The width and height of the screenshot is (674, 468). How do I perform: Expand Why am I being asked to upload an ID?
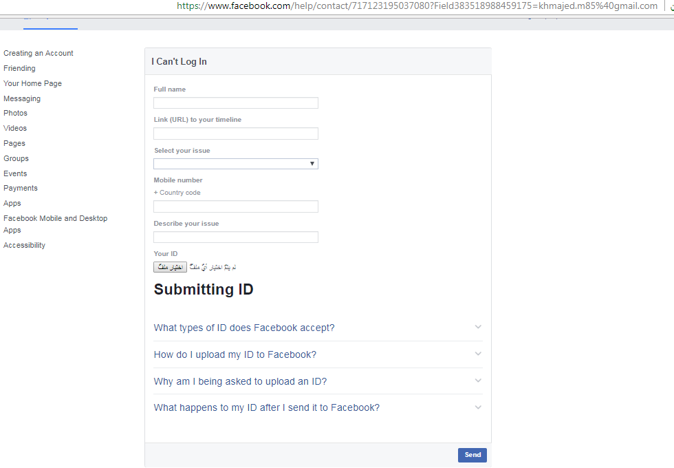pyautogui.click(x=240, y=381)
